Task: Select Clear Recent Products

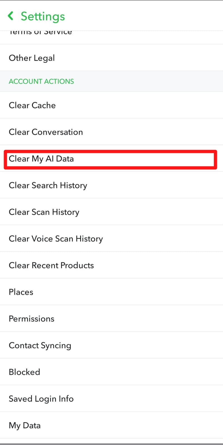Action: tap(51, 265)
